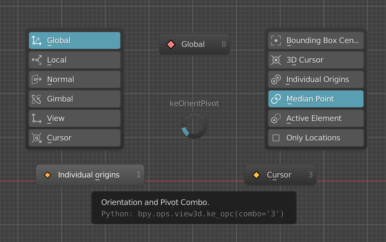
Task: Click the pie menu center ring
Action: pyautogui.click(x=194, y=125)
